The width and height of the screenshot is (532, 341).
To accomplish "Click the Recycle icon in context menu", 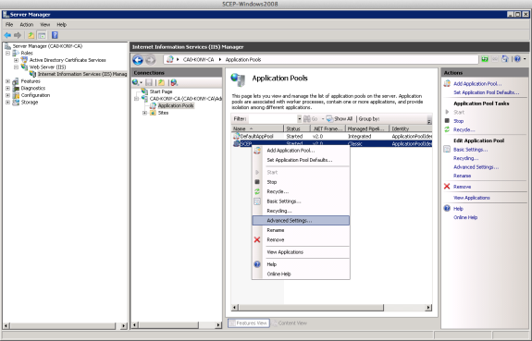I will [257, 191].
